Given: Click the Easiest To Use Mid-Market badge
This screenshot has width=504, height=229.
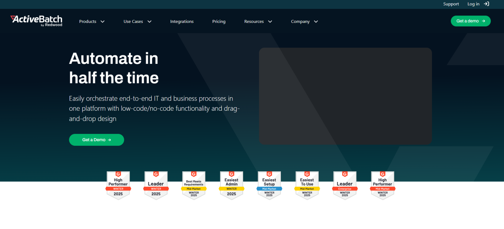Looking at the screenshot, I should click(x=307, y=185).
